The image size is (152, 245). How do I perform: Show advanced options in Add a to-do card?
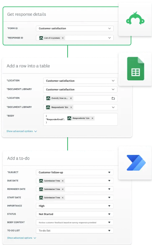tap(22, 238)
